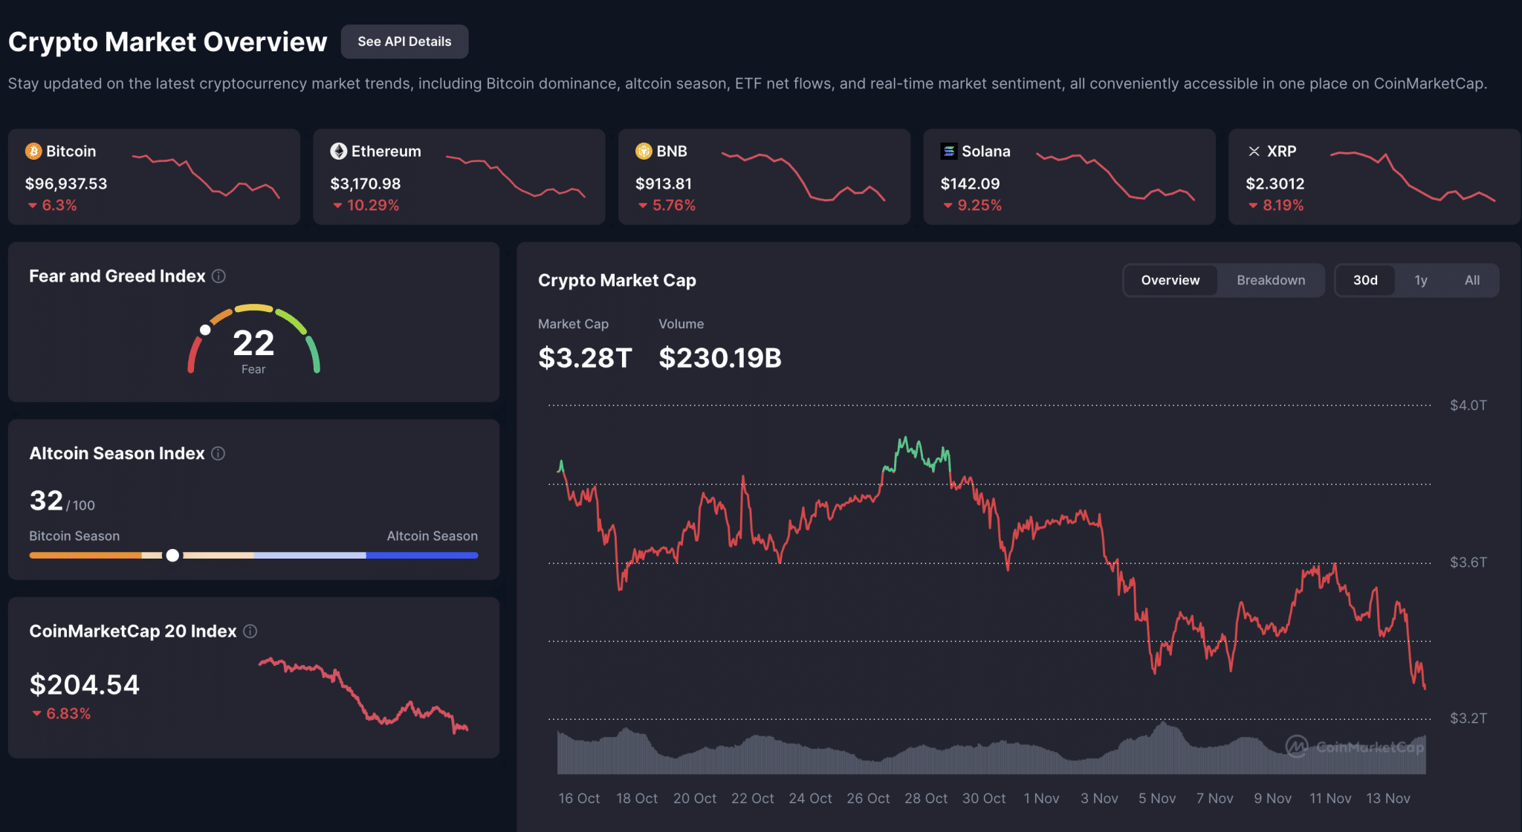Select the Ethereum logo icon
This screenshot has width=1522, height=832.
click(339, 151)
